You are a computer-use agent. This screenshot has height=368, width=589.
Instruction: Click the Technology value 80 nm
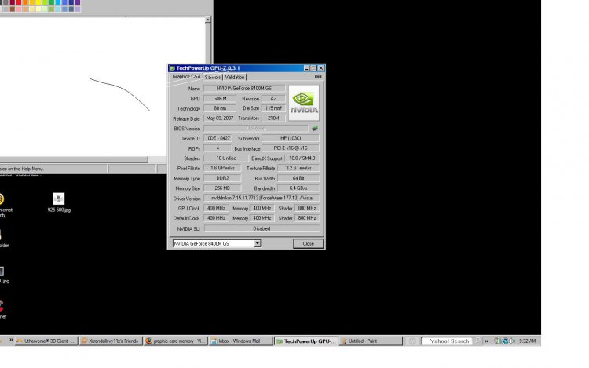click(220, 108)
